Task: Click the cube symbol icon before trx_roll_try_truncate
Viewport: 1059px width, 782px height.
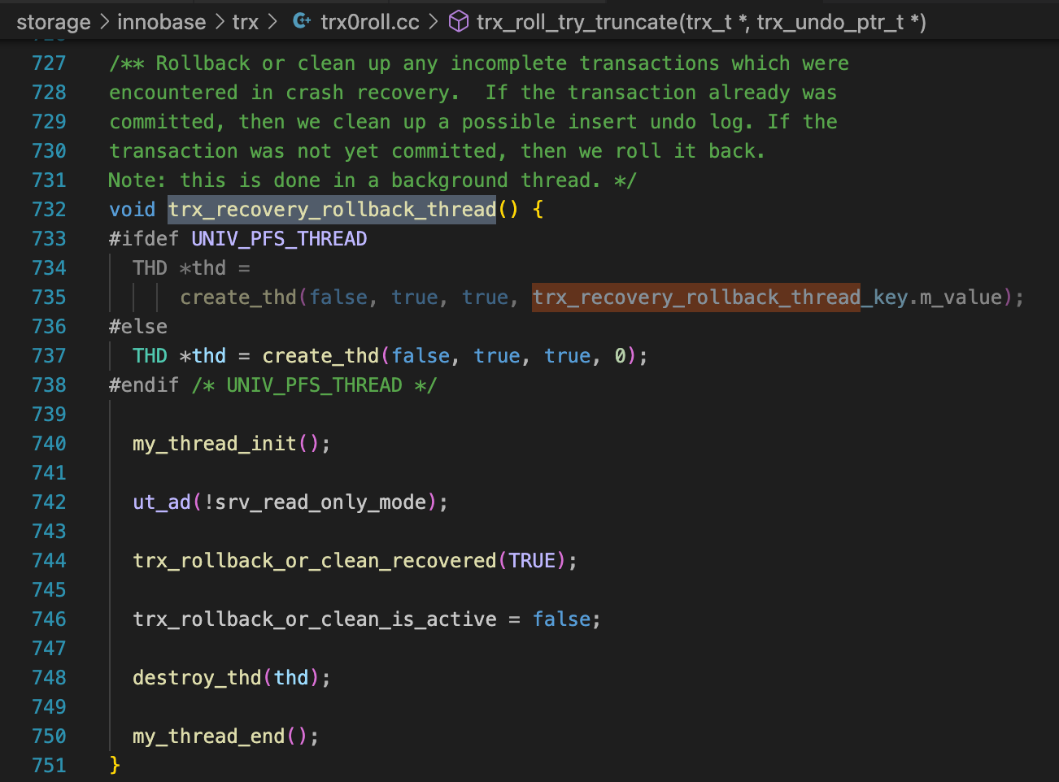Action: tap(459, 21)
